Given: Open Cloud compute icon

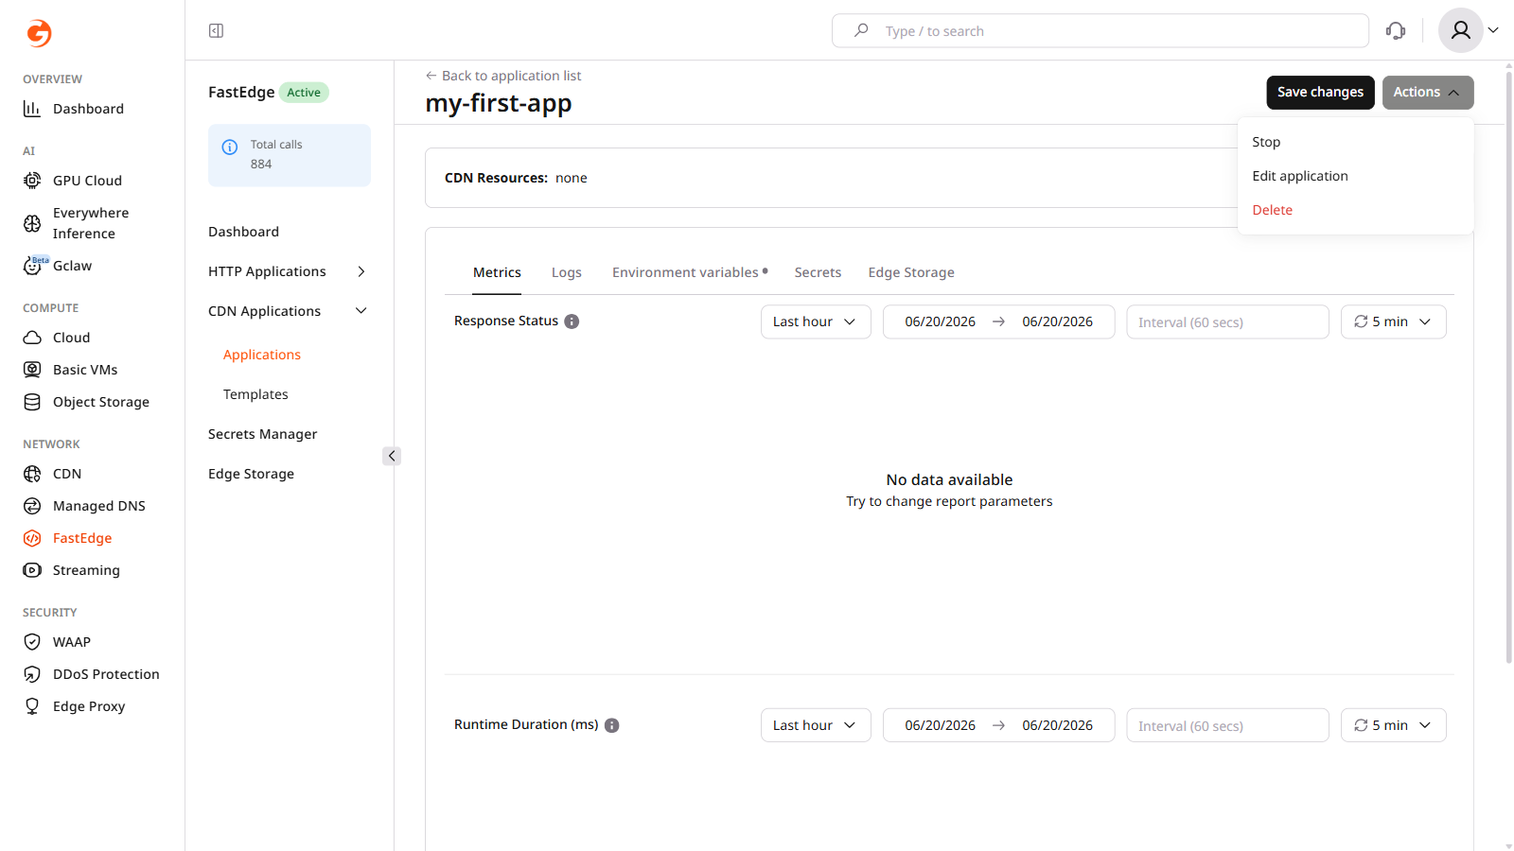Looking at the screenshot, I should 32,338.
